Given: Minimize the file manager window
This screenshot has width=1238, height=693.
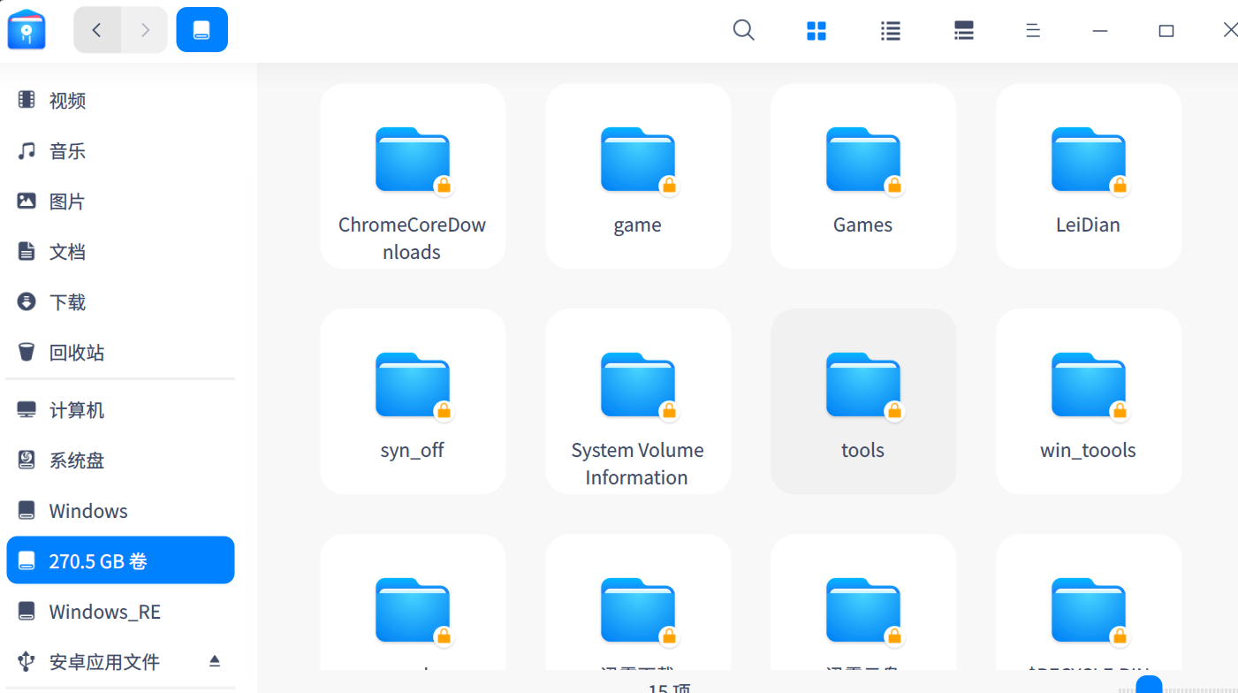Looking at the screenshot, I should 1100,31.
